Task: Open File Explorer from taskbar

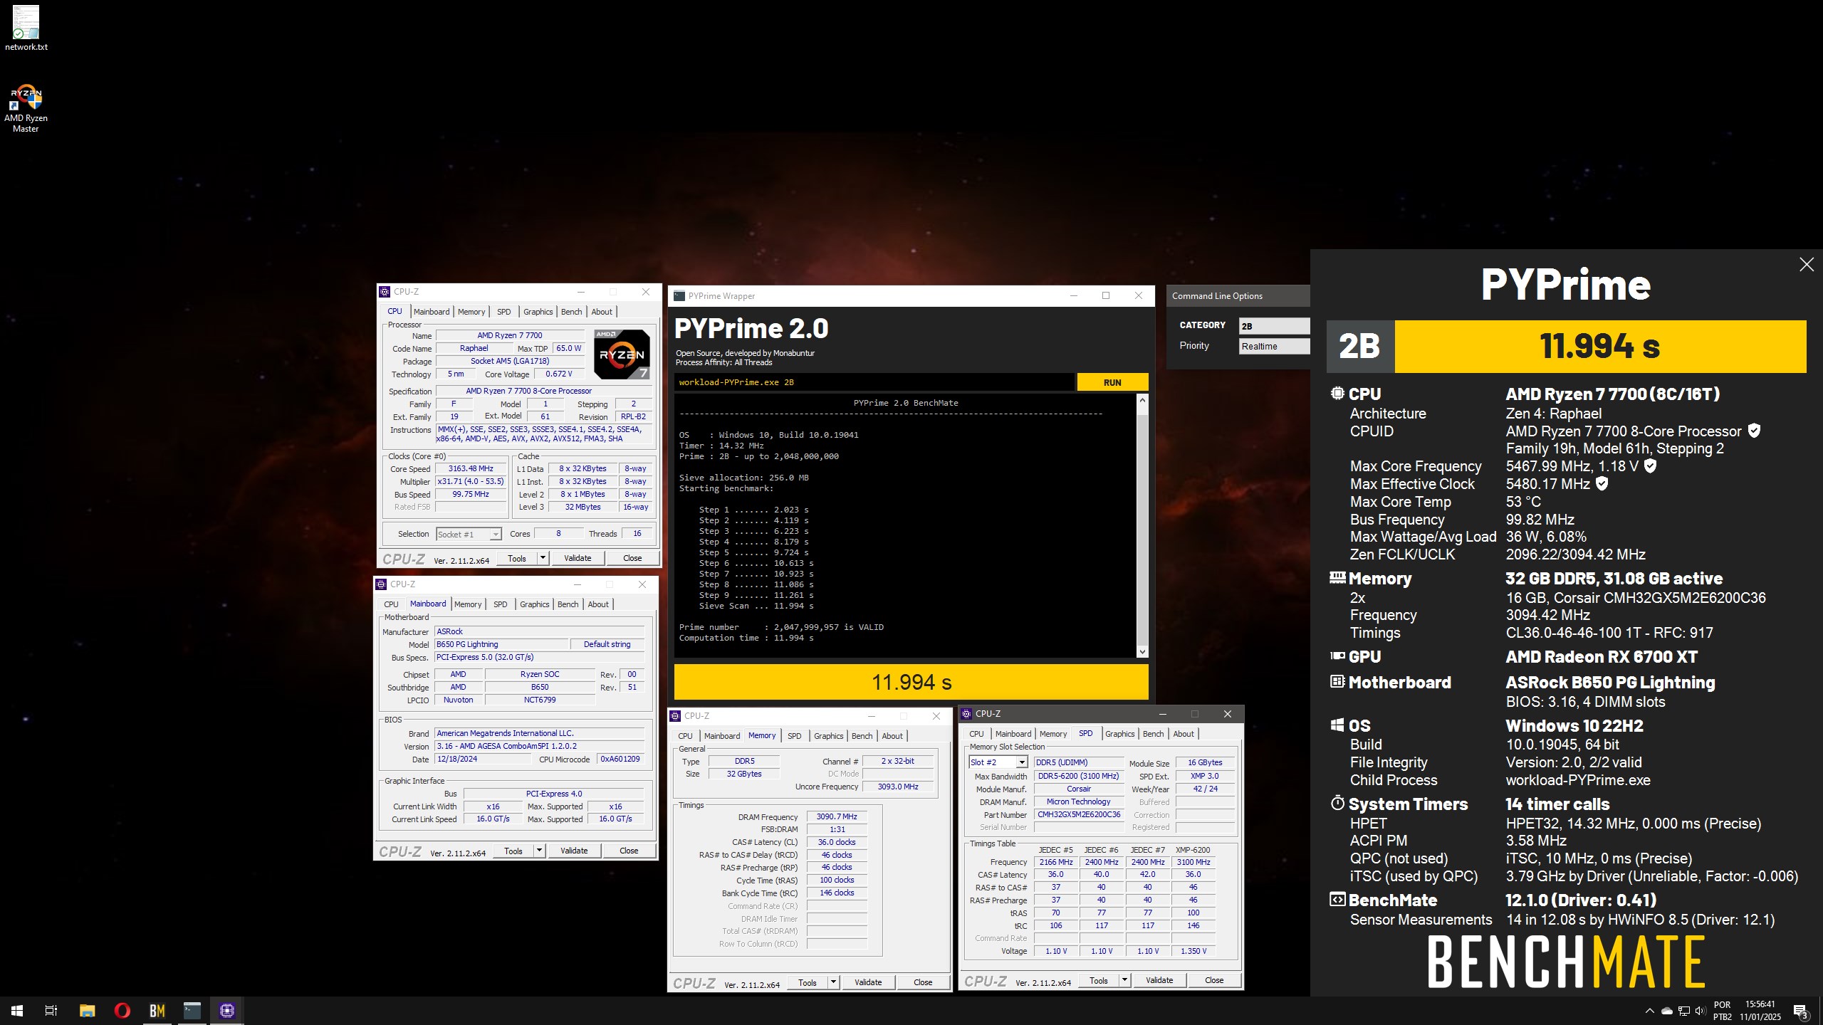Action: click(x=87, y=1010)
